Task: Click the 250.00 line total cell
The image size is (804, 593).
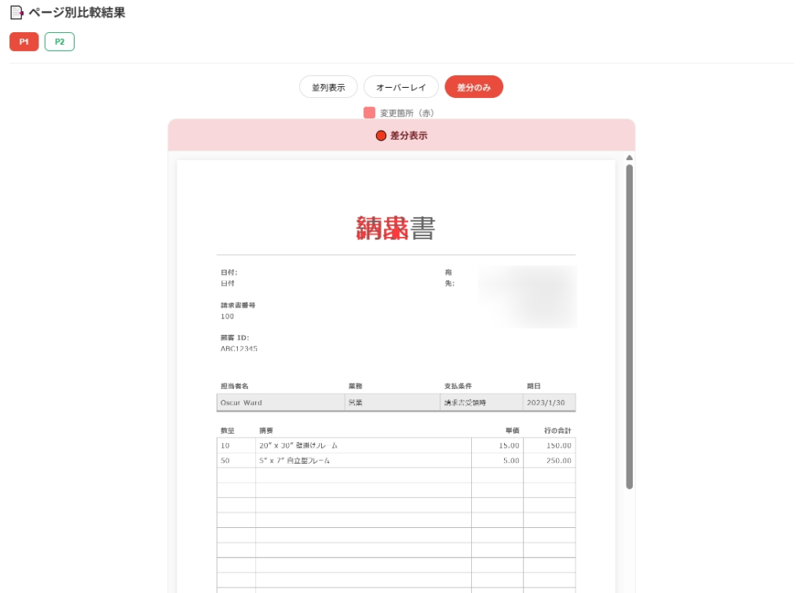Action: click(x=560, y=460)
